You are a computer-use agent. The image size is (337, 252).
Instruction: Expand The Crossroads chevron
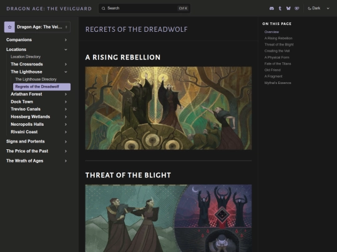coord(66,64)
